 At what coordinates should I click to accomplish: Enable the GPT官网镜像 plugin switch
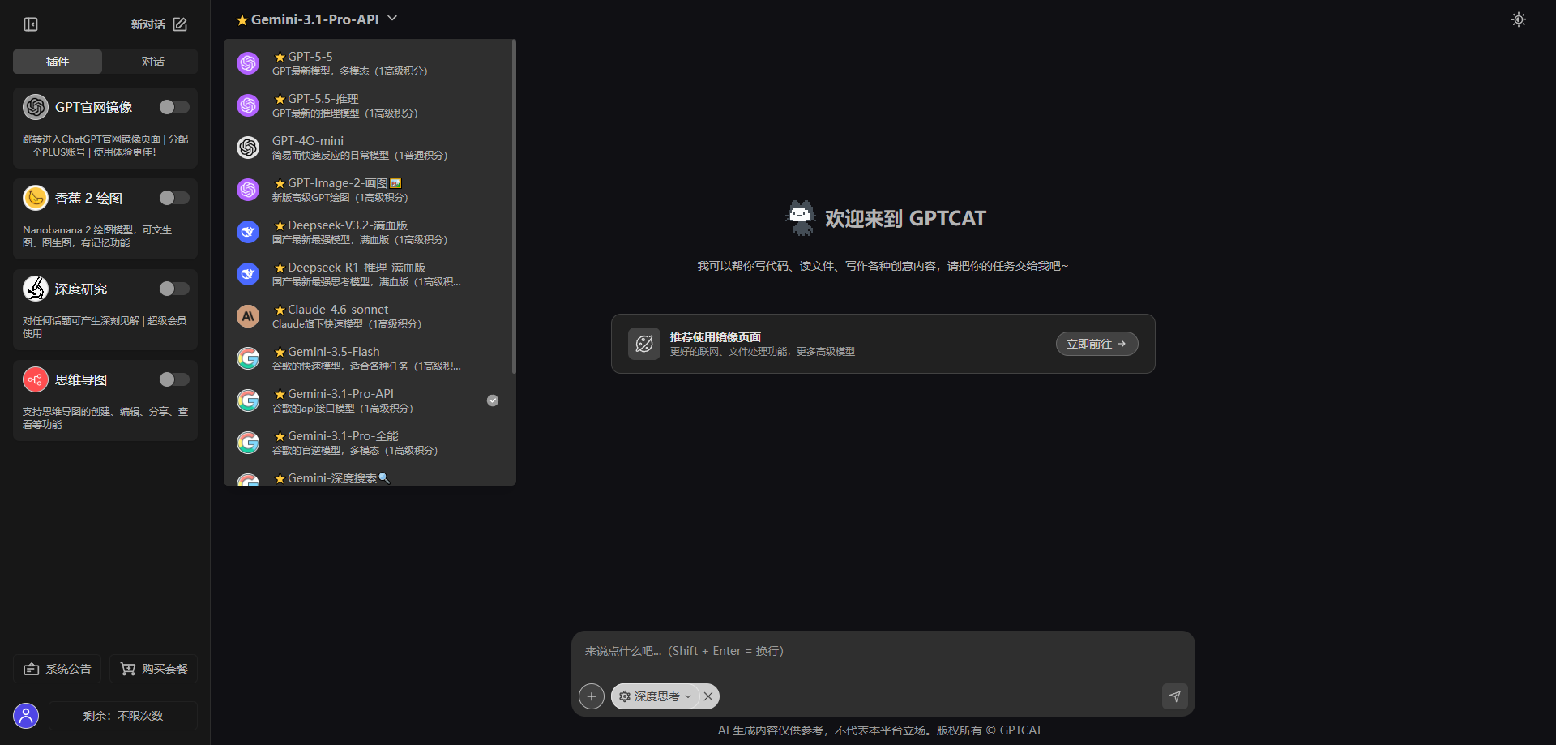pos(174,107)
